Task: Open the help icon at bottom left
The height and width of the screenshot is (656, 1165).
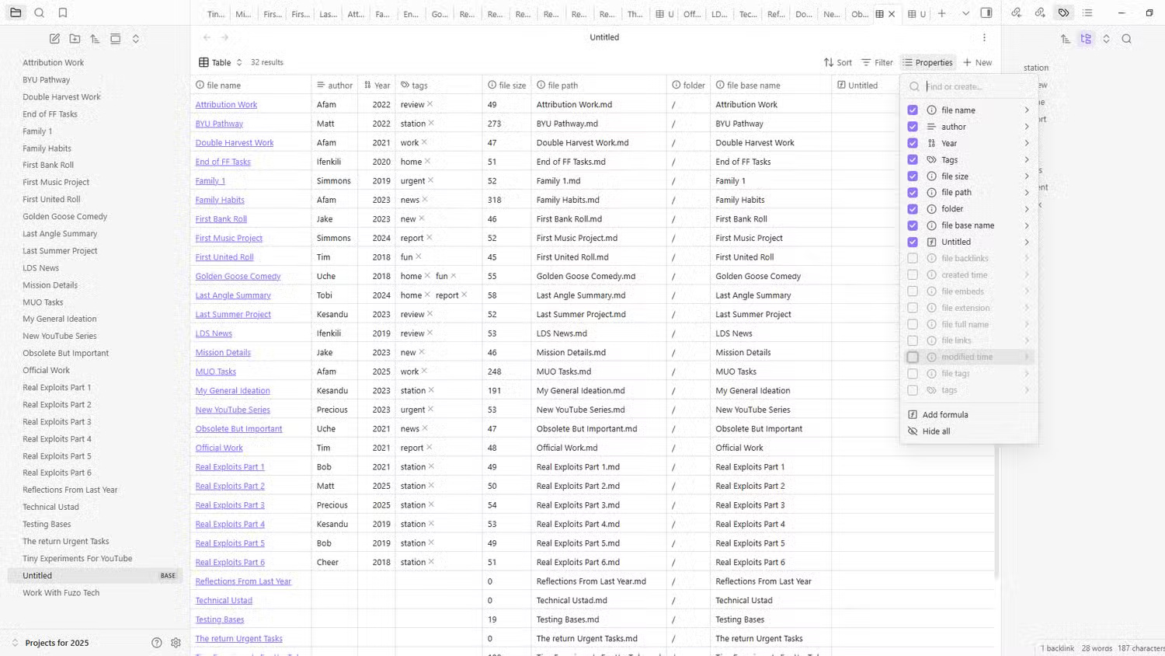Action: (x=157, y=643)
